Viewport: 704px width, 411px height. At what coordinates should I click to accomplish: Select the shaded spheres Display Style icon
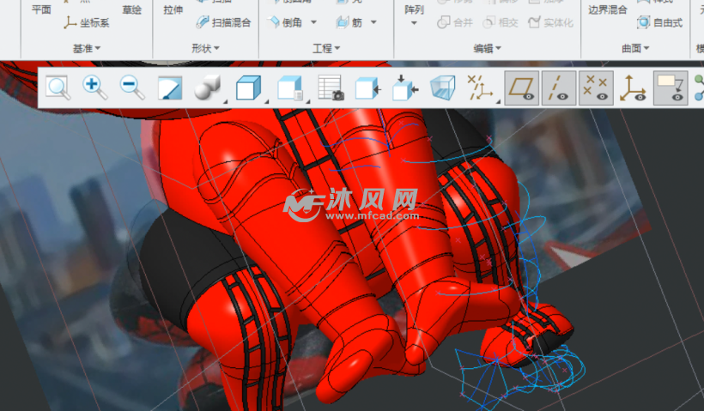click(x=207, y=88)
